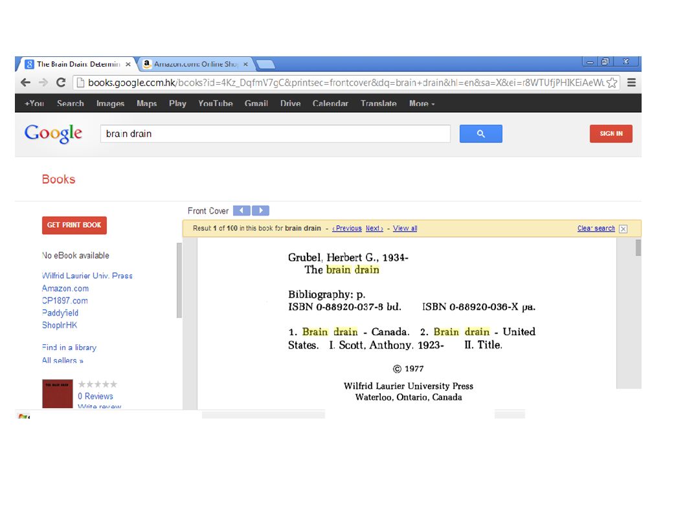Click All sellers link
The width and height of the screenshot is (685, 513).
click(x=62, y=360)
